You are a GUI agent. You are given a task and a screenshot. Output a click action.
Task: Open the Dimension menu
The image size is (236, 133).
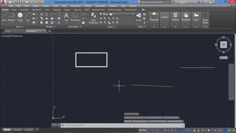click(x=76, y=6)
